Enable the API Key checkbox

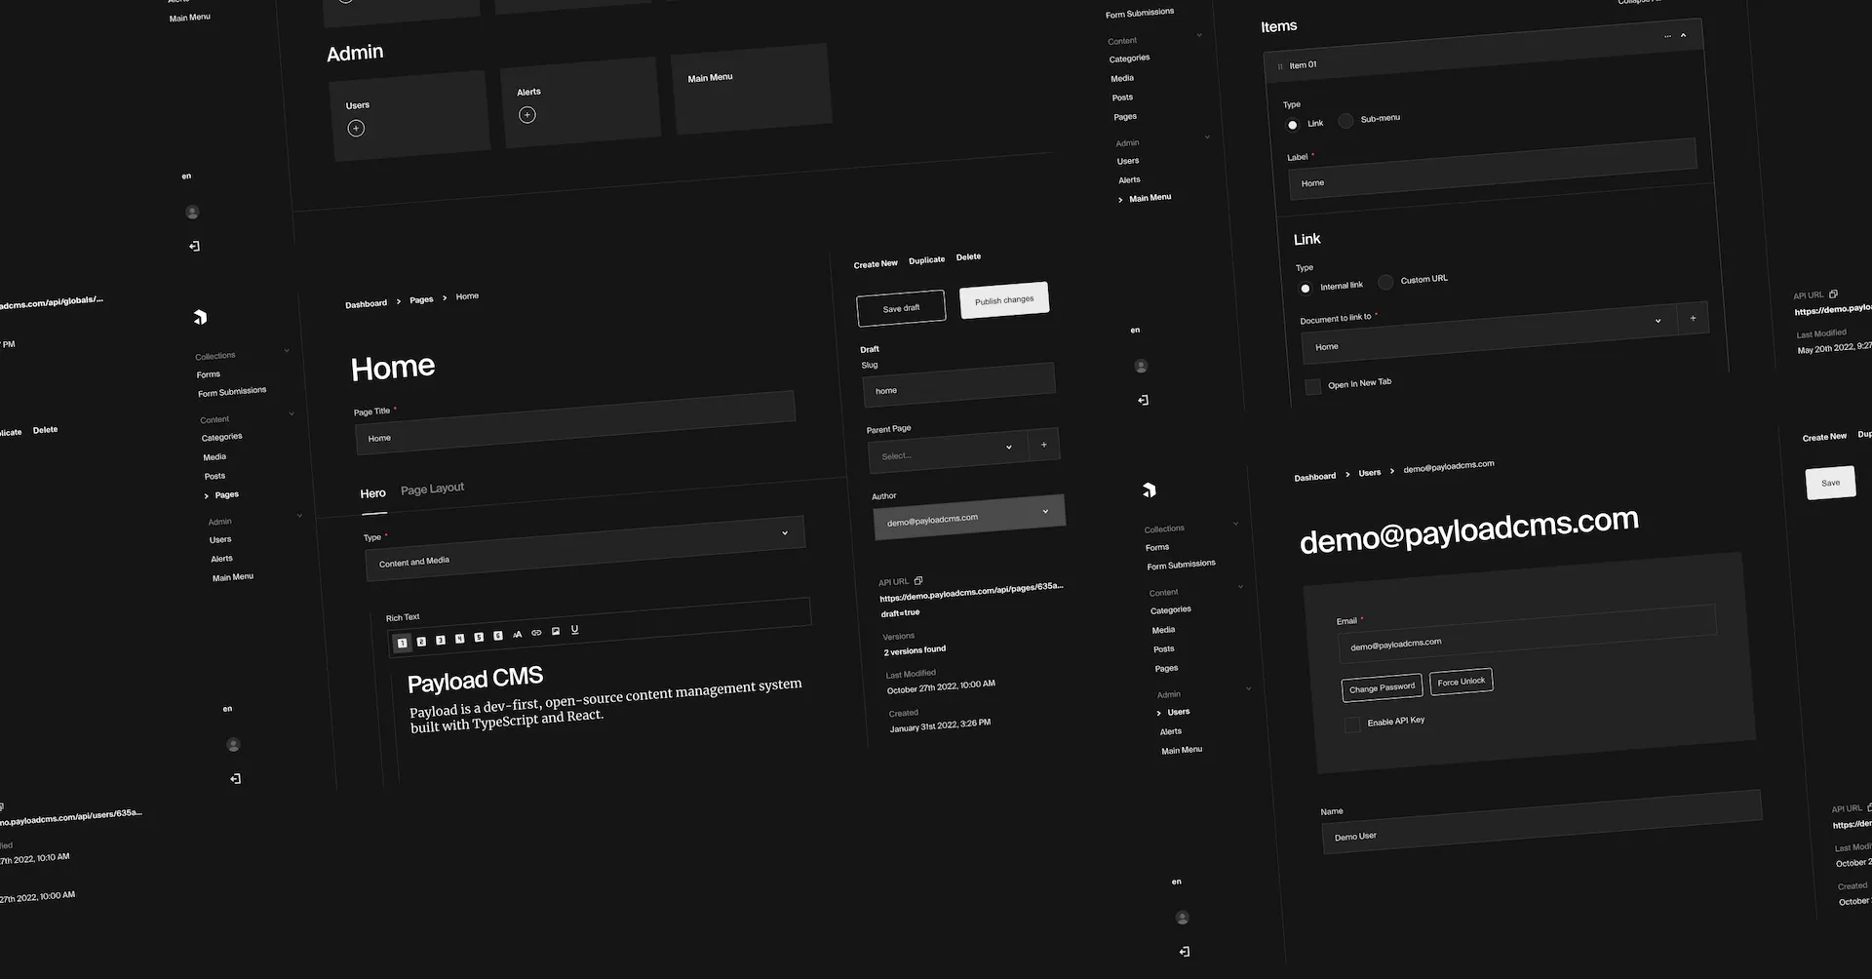tap(1352, 724)
